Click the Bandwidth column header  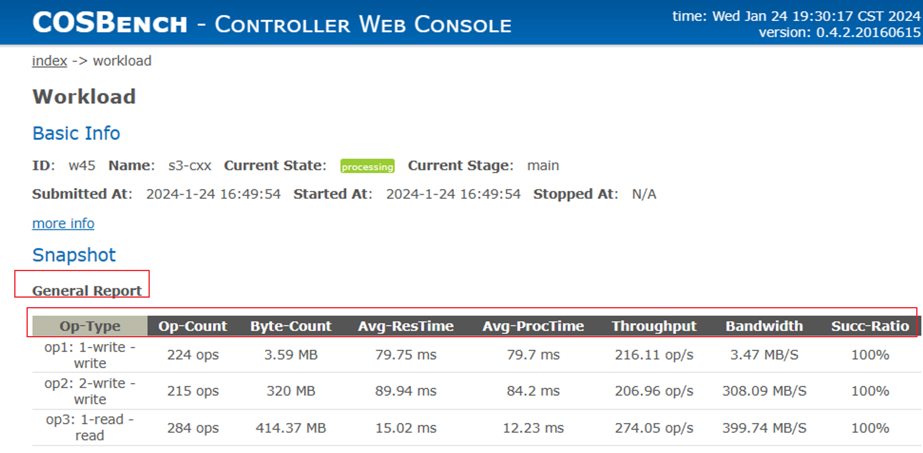coord(764,326)
